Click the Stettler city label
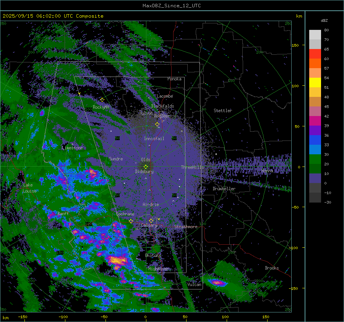 (223, 111)
